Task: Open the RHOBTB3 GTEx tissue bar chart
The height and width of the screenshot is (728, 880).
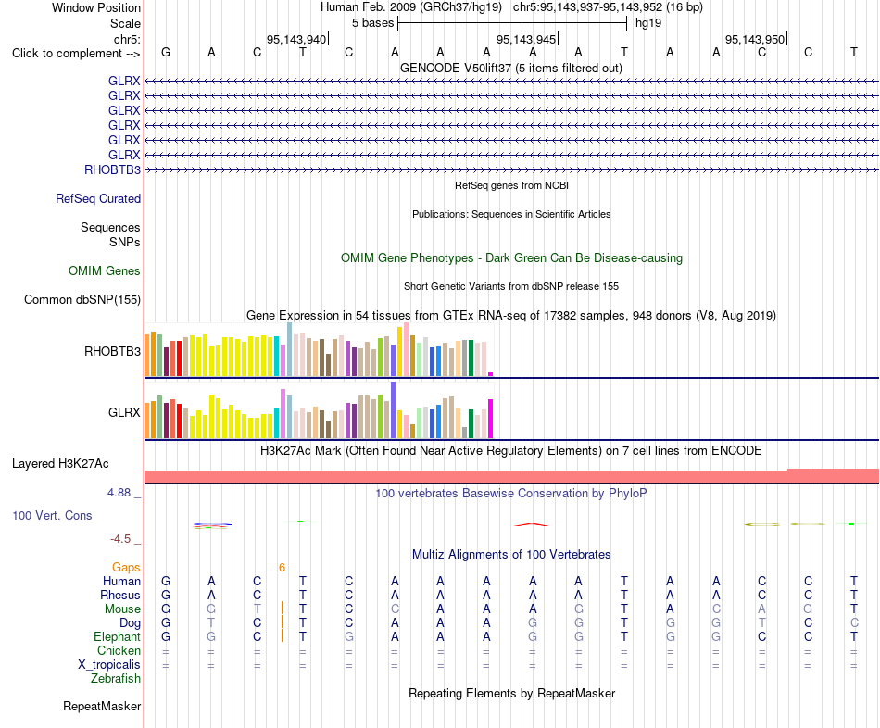Action: click(x=319, y=349)
